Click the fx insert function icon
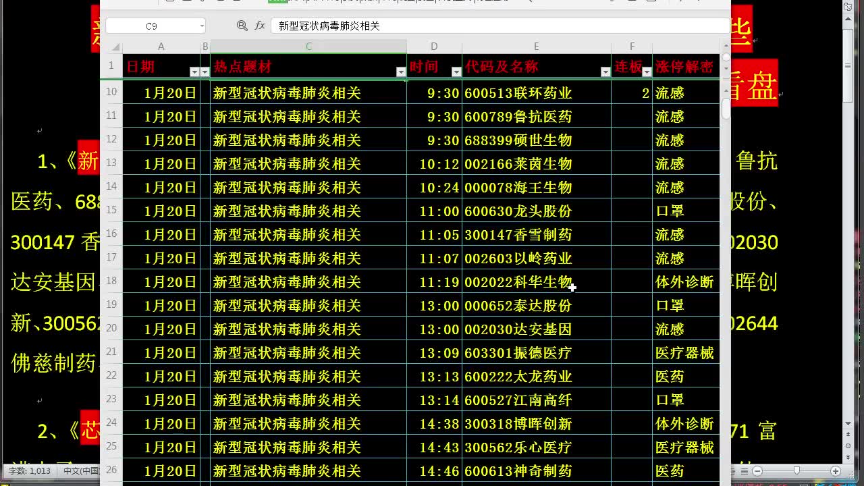The height and width of the screenshot is (486, 864). pyautogui.click(x=260, y=26)
